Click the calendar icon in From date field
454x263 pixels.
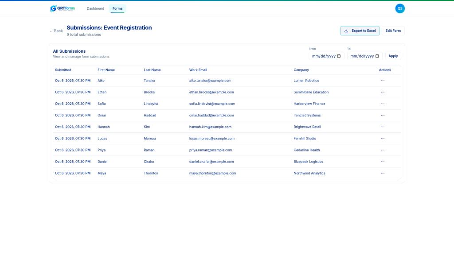tap(339, 56)
